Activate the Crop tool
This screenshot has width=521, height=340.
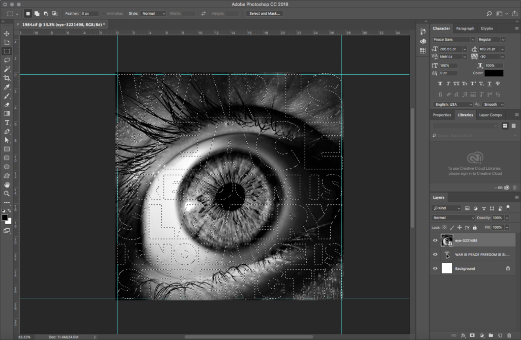7,78
